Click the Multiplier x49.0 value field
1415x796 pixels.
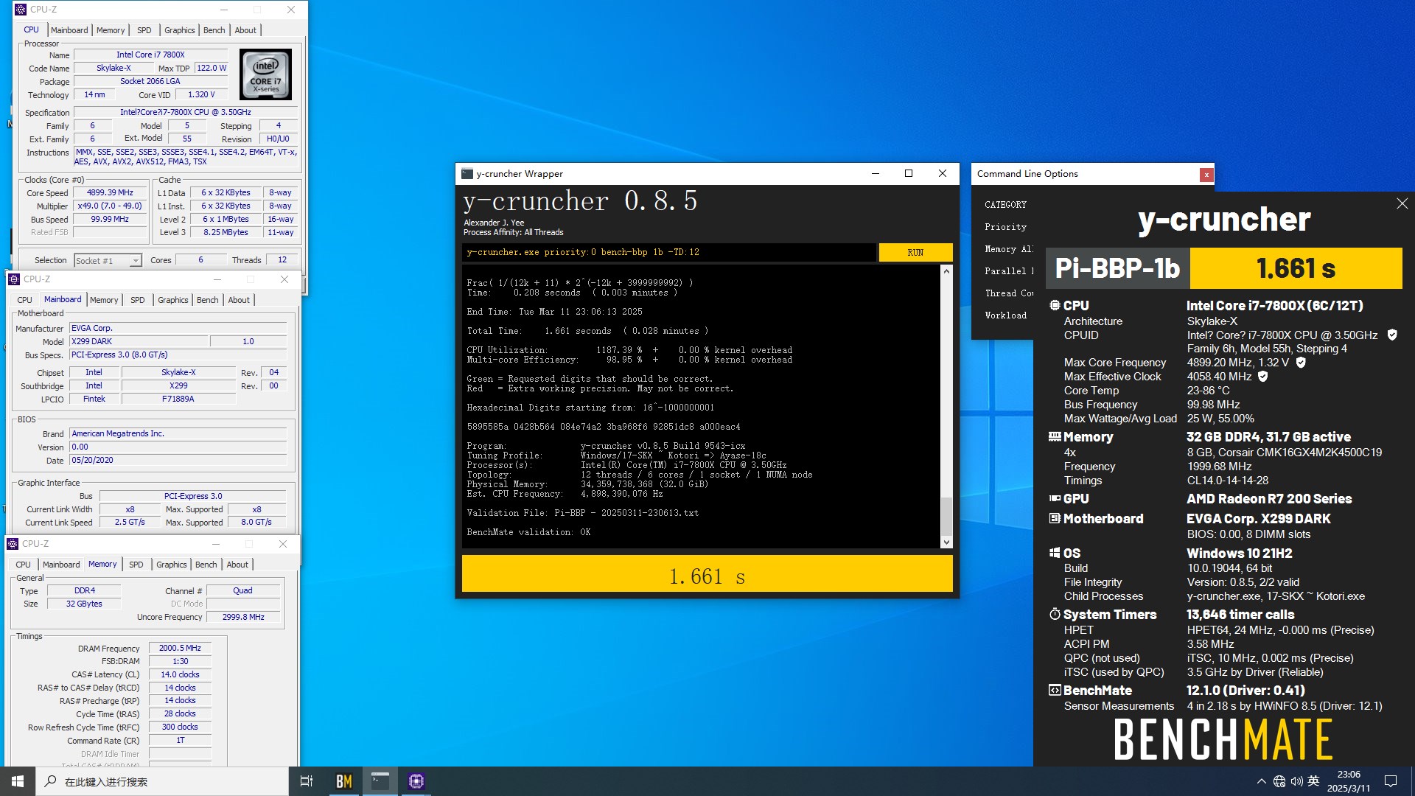pos(110,206)
